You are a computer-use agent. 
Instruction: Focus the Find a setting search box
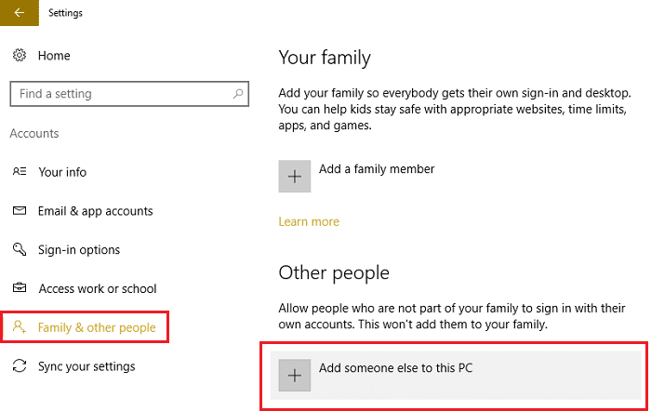pos(121,94)
